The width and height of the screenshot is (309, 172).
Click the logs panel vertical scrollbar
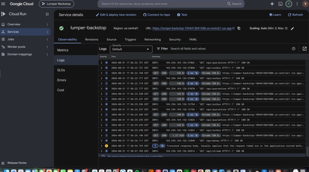click(307, 151)
